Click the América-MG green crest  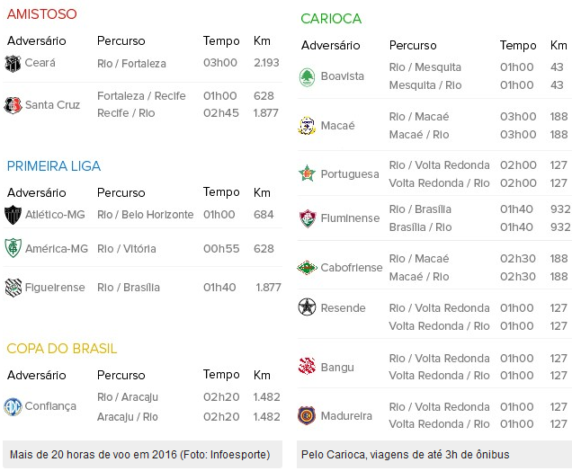(x=13, y=248)
